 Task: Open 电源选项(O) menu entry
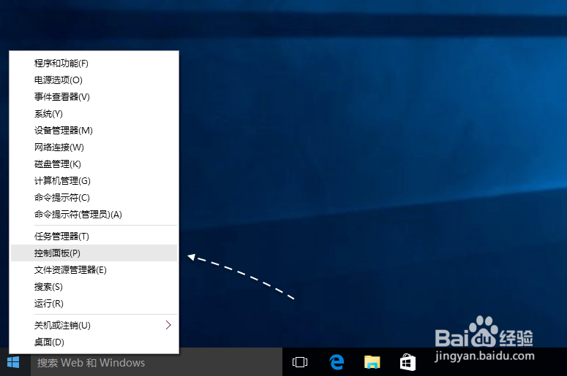click(x=94, y=80)
